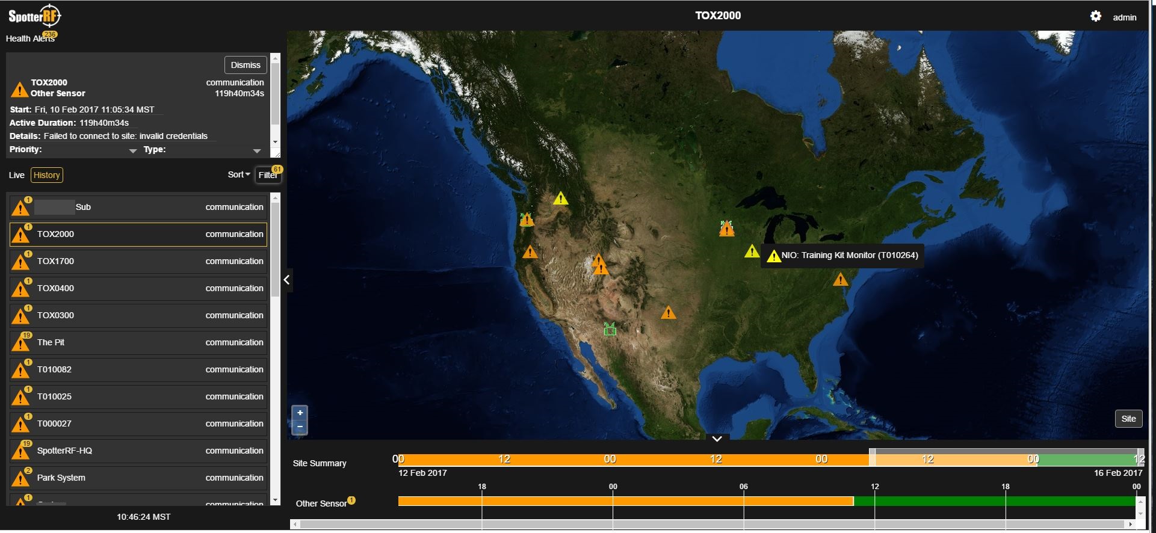Dismiss the TOX2000 alert

click(246, 65)
